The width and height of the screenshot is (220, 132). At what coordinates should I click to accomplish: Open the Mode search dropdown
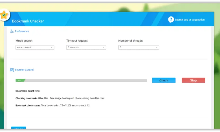point(35,47)
